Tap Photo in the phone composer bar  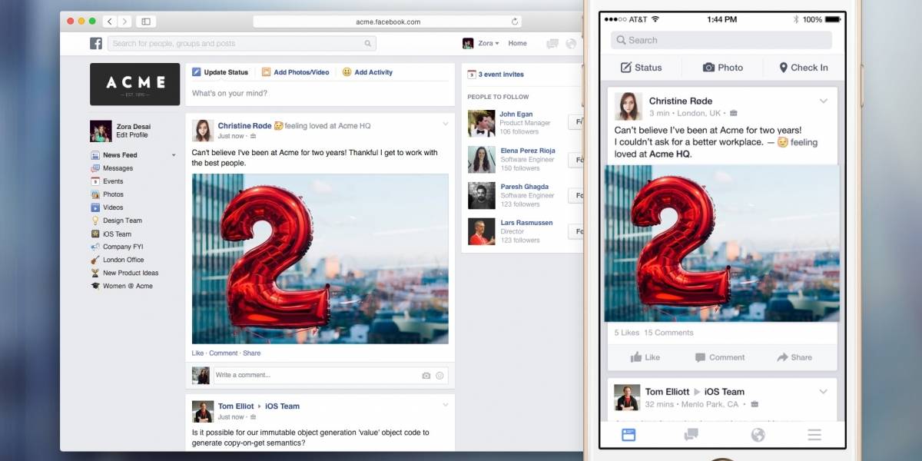click(723, 68)
